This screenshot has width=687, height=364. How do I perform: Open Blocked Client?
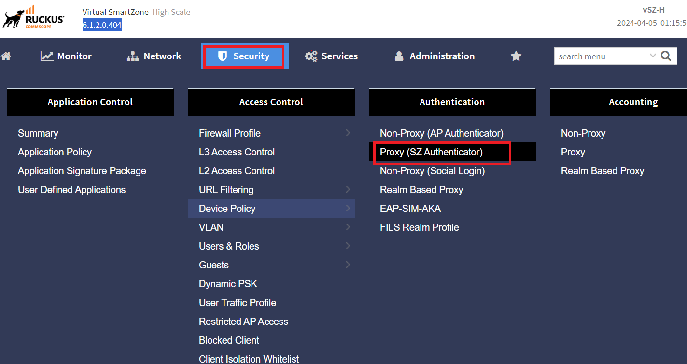pos(229,340)
